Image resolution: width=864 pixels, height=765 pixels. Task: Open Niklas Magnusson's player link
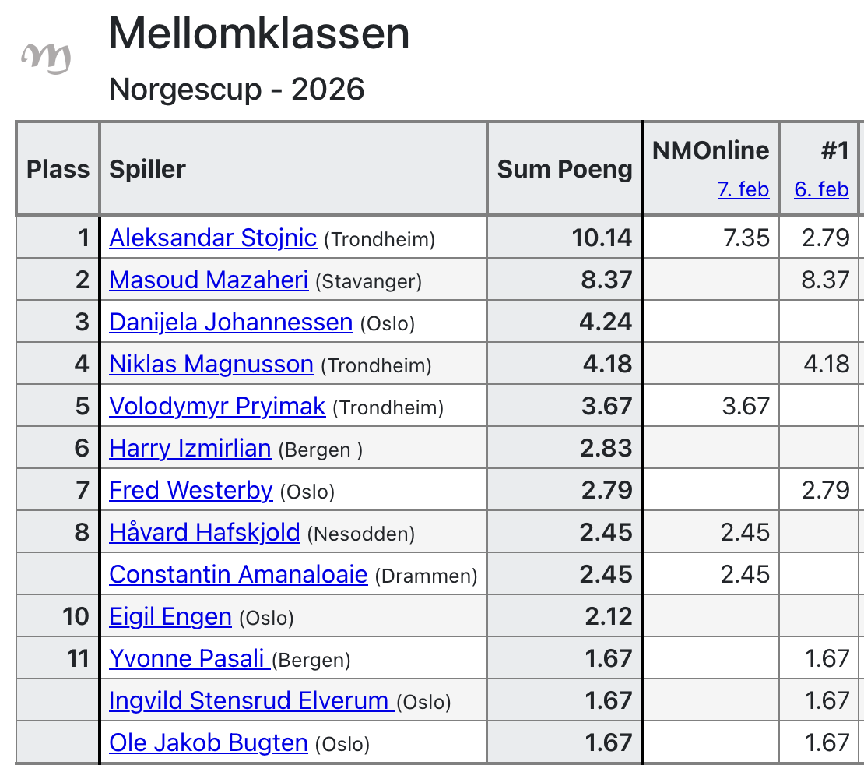(x=211, y=364)
